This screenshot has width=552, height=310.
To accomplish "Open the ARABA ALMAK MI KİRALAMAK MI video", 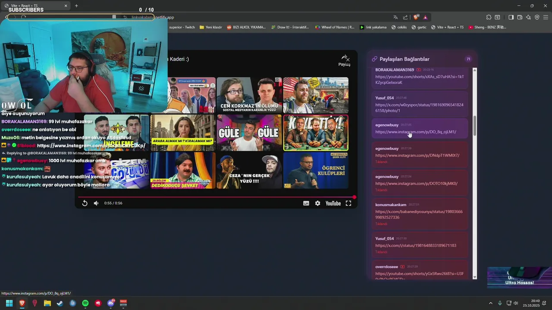I will pyautogui.click(x=183, y=133).
